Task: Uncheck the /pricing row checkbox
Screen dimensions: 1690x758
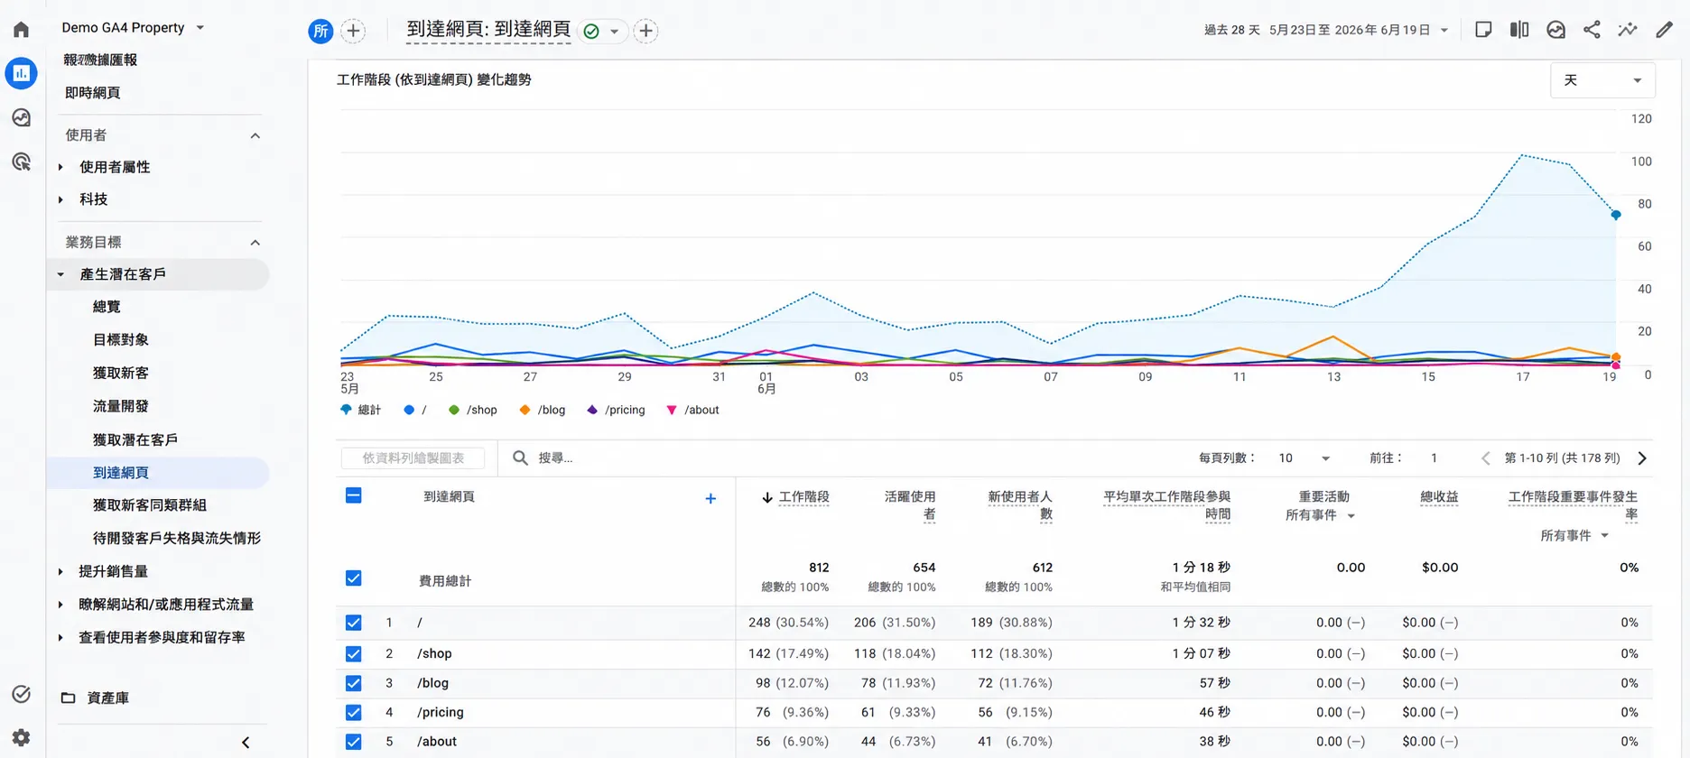Action: tap(353, 712)
